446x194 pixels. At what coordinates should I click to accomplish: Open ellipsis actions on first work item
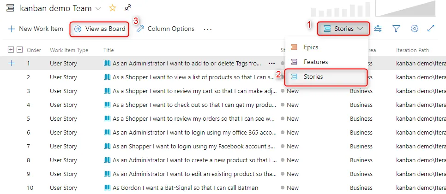tap(271, 64)
